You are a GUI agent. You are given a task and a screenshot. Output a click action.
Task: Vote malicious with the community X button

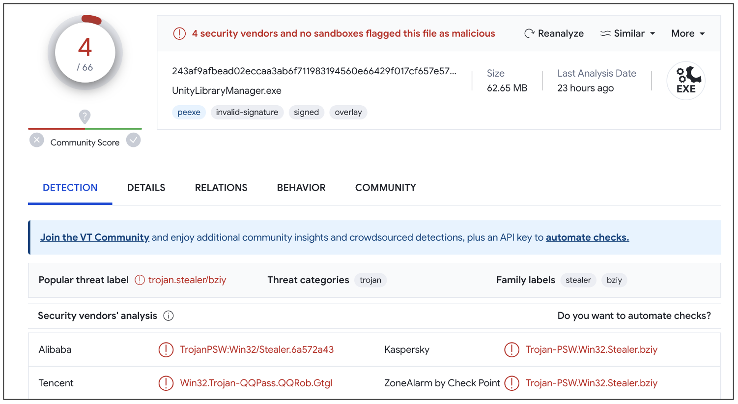37,141
